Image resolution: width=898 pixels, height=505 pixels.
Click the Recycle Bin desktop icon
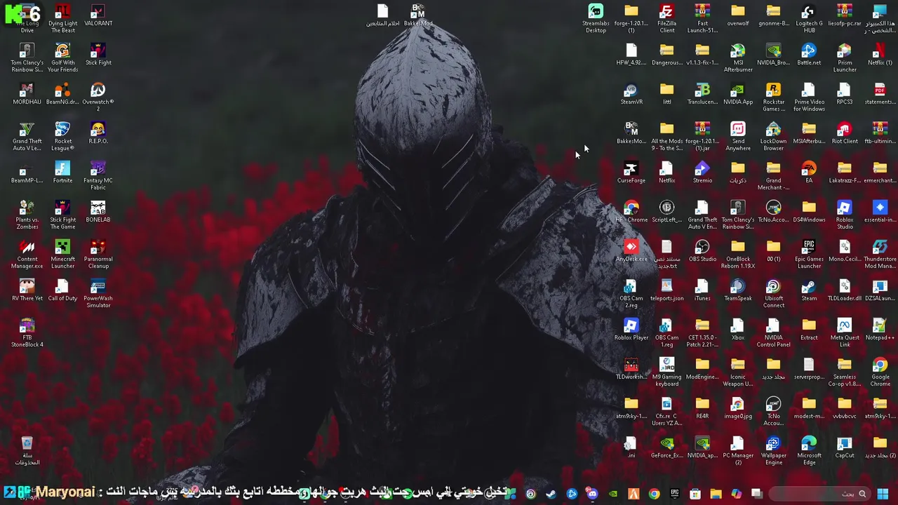[x=27, y=450]
